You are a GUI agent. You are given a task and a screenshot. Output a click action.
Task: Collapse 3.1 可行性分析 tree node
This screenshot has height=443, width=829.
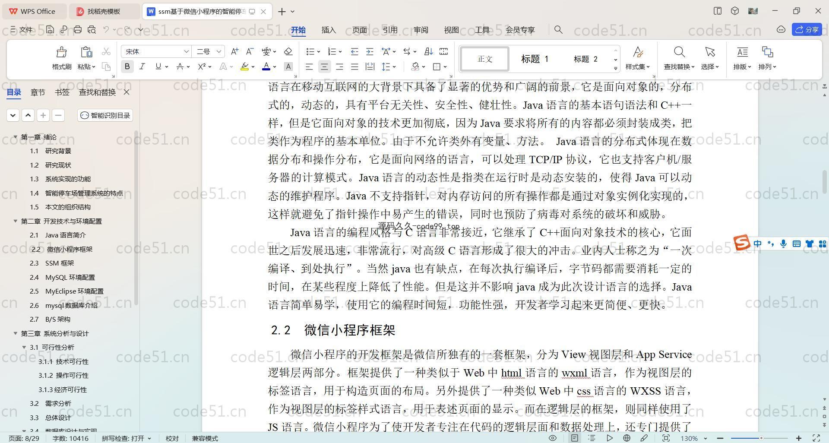point(24,347)
